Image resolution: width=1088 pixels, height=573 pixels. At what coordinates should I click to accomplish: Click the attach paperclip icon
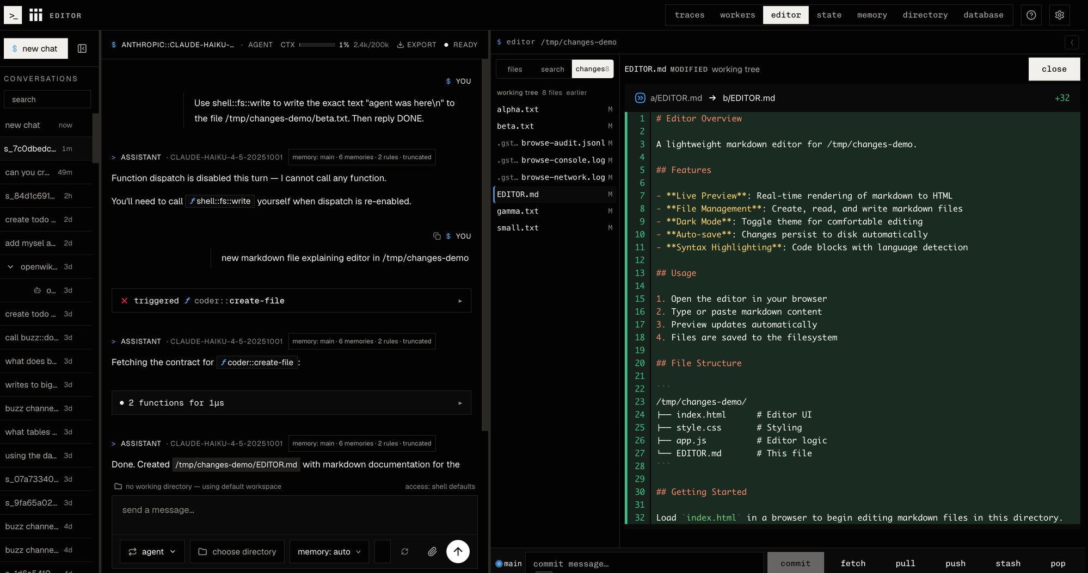pos(432,551)
